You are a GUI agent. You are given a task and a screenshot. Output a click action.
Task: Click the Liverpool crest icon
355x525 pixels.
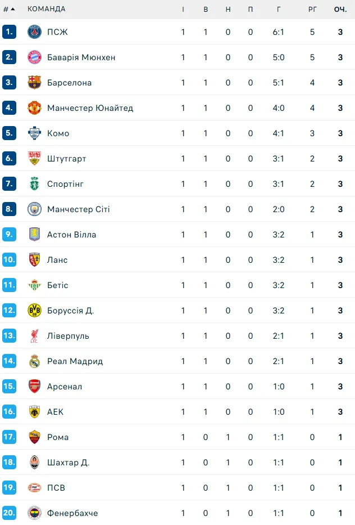click(34, 336)
